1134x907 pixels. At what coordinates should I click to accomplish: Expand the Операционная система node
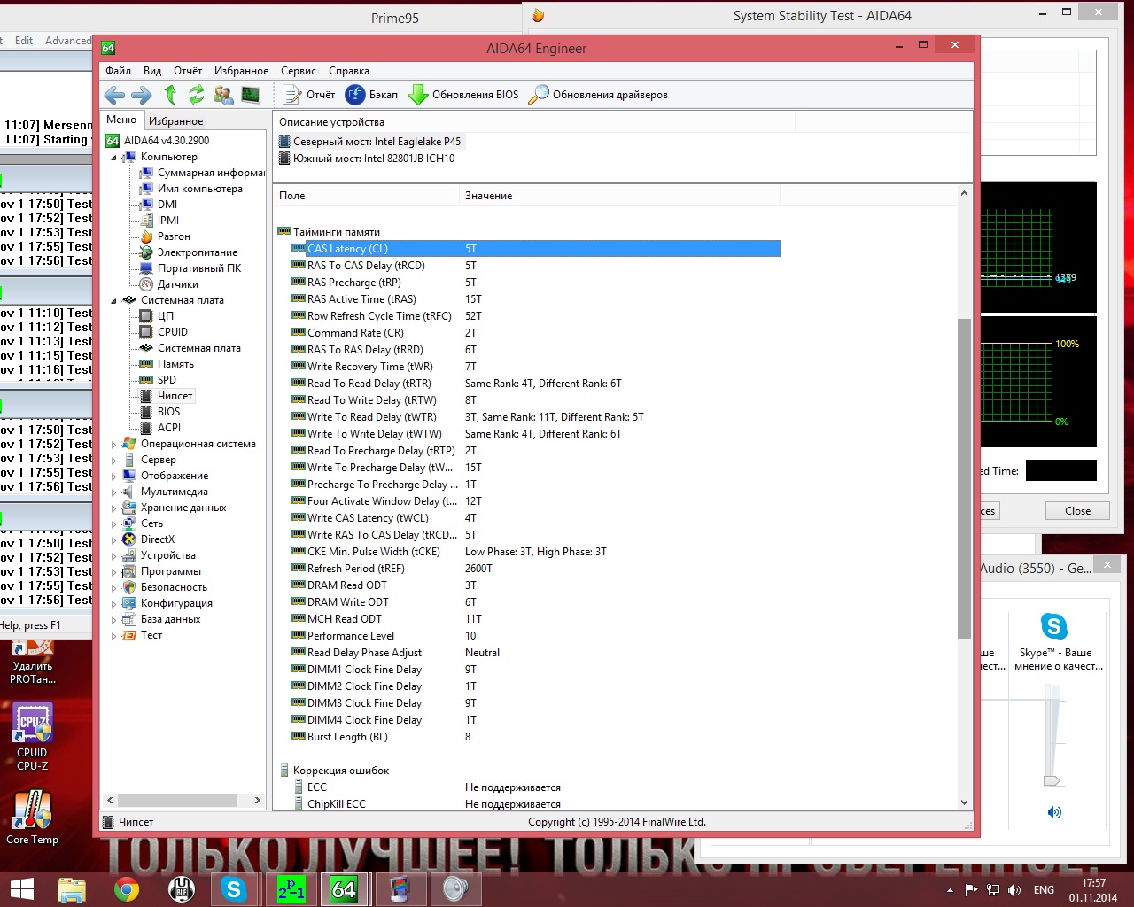coord(114,445)
